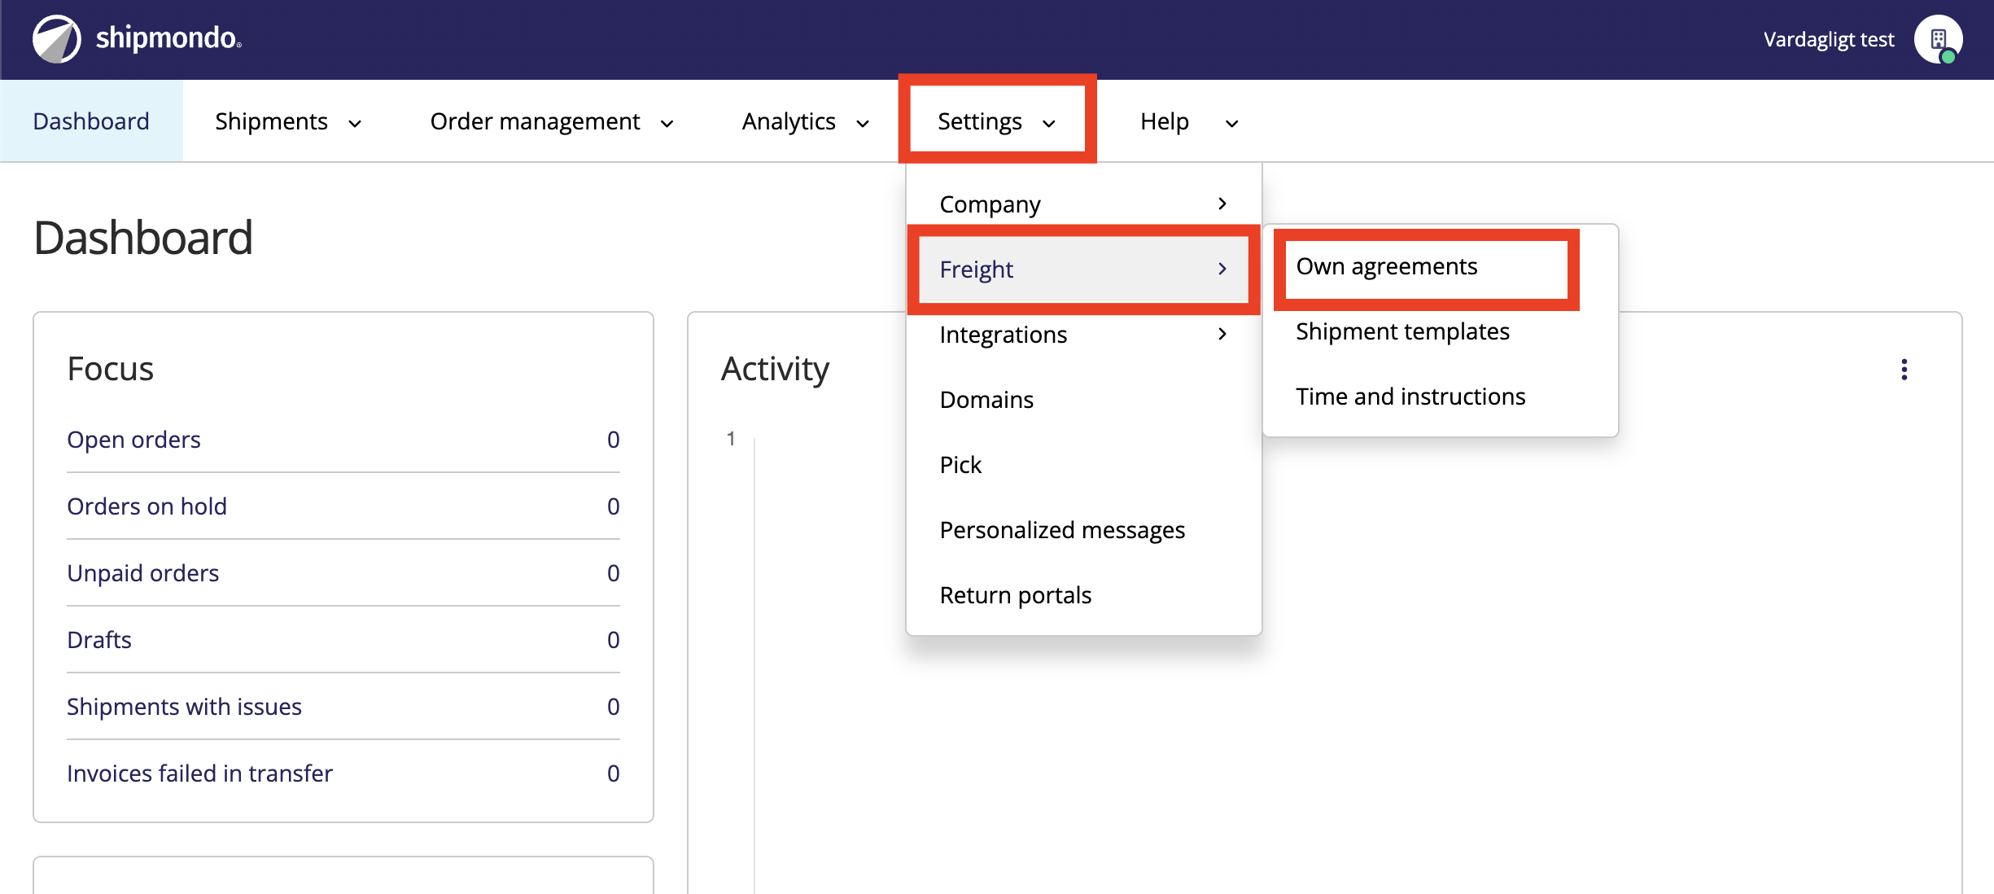Open Return portals settings
1994x894 pixels.
1015,595
